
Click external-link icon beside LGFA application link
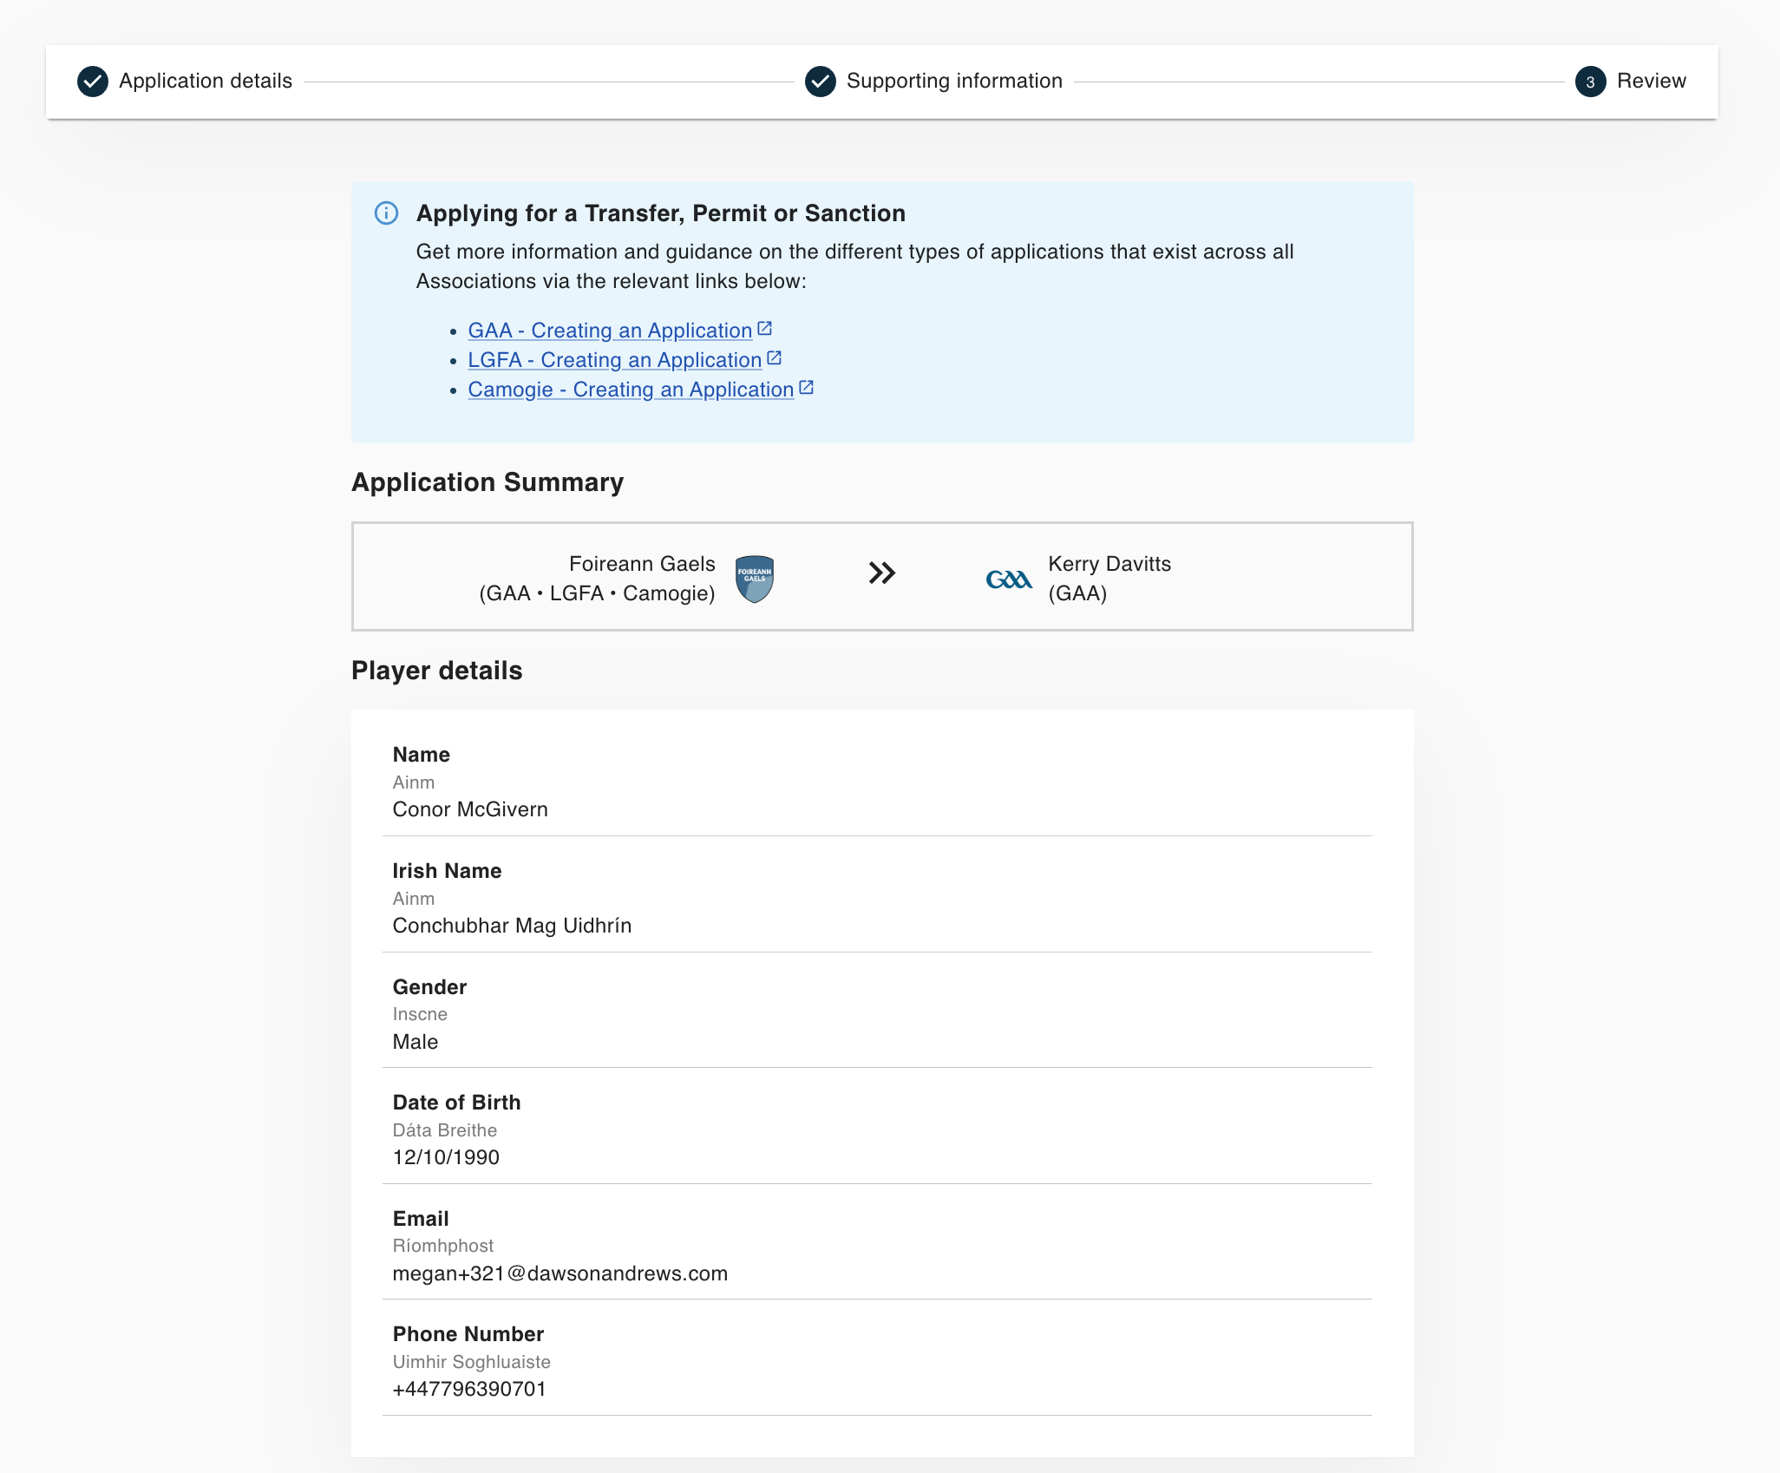coord(774,358)
